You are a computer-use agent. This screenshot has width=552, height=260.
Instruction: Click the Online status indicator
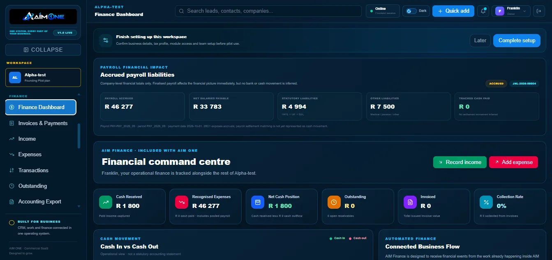(383, 11)
